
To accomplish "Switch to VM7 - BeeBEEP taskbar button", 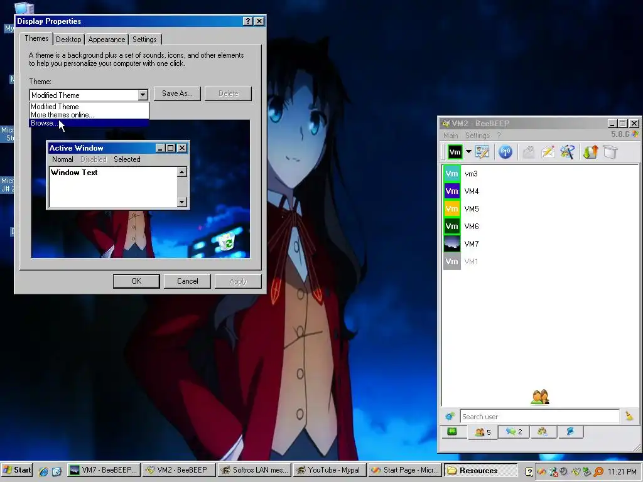I will (x=104, y=470).
